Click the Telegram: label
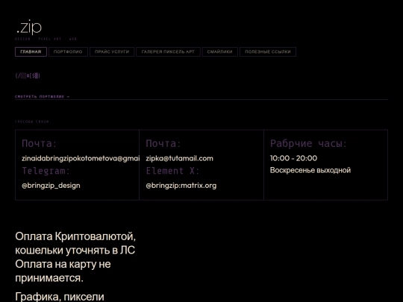 click(x=46, y=171)
